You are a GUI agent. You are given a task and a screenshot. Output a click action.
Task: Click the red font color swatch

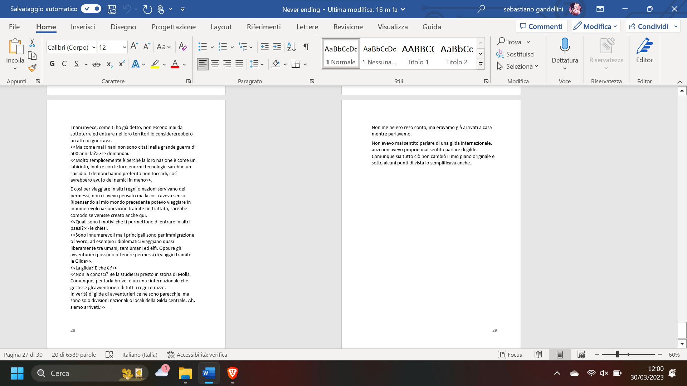click(175, 64)
